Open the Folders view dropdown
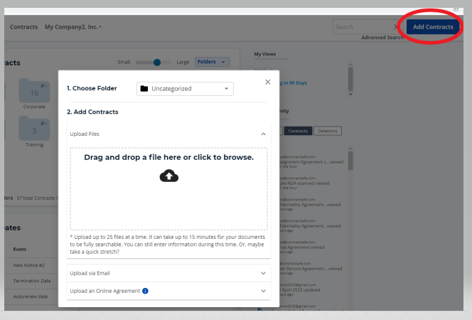The width and height of the screenshot is (472, 320). 213,62
